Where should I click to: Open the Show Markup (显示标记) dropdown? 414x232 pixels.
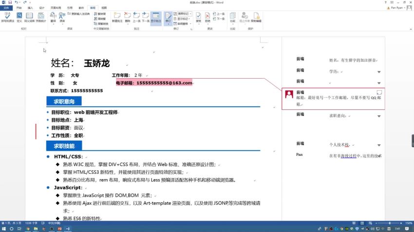coord(182,18)
